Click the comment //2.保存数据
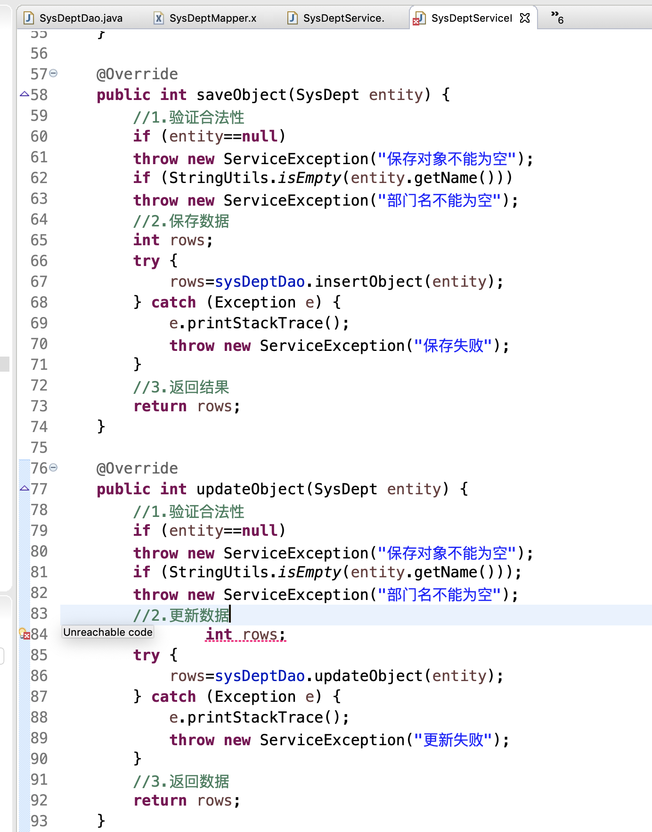 click(181, 221)
